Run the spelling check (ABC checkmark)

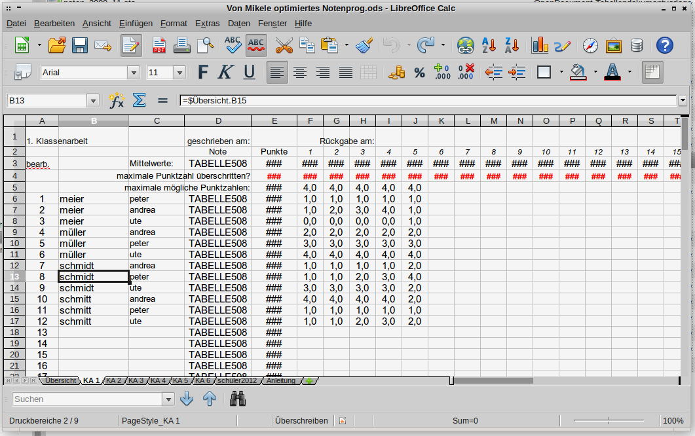tap(233, 45)
